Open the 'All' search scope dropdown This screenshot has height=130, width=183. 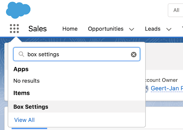[175, 10]
